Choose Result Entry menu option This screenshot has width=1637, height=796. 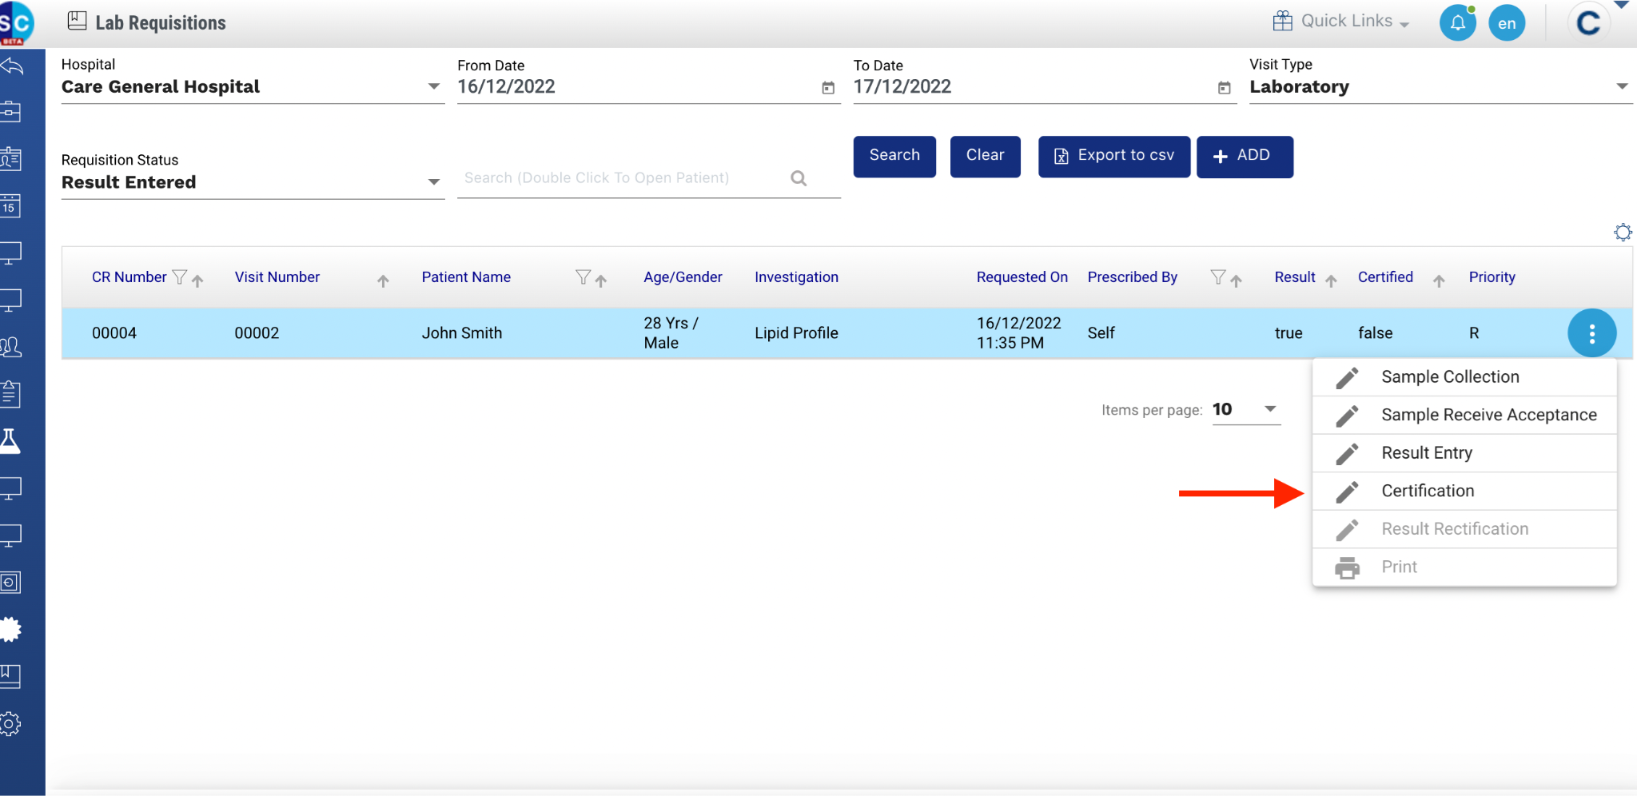1426,453
